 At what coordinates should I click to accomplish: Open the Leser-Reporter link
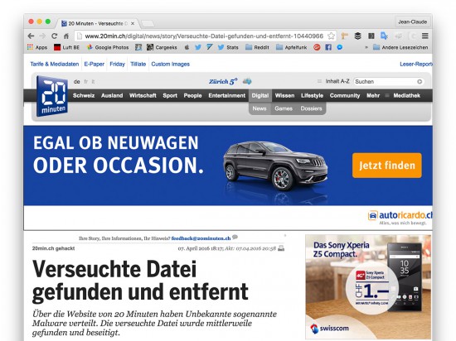[416, 64]
